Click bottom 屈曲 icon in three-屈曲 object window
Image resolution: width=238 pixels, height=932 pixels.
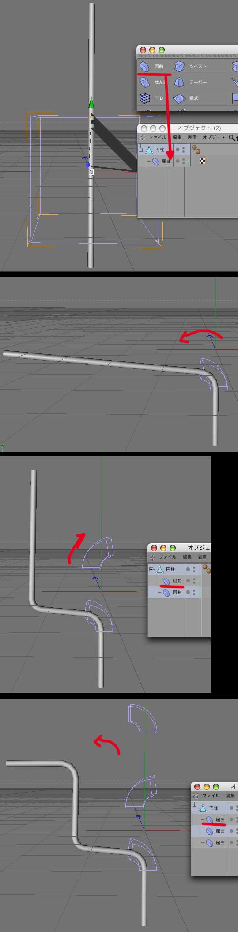[x=210, y=842]
